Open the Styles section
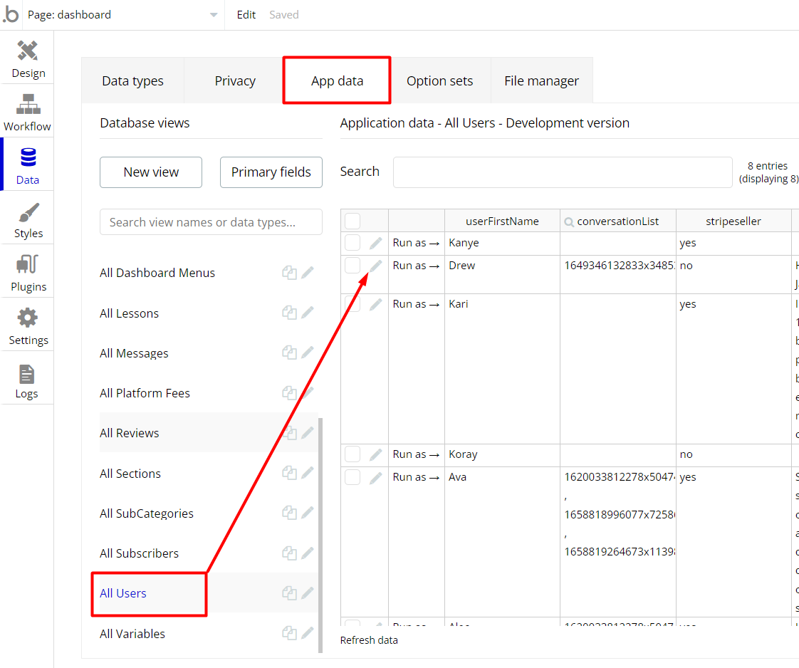This screenshot has width=799, height=668. click(28, 220)
